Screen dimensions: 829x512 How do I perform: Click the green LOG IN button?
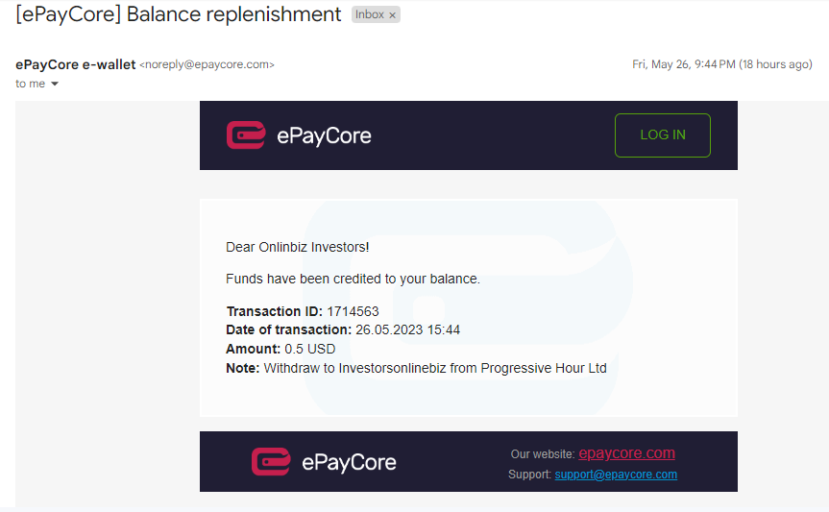[663, 135]
